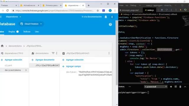The width and height of the screenshot is (189, 106).
Task: Switch to the Uso tab
Action: [x=37, y=32]
